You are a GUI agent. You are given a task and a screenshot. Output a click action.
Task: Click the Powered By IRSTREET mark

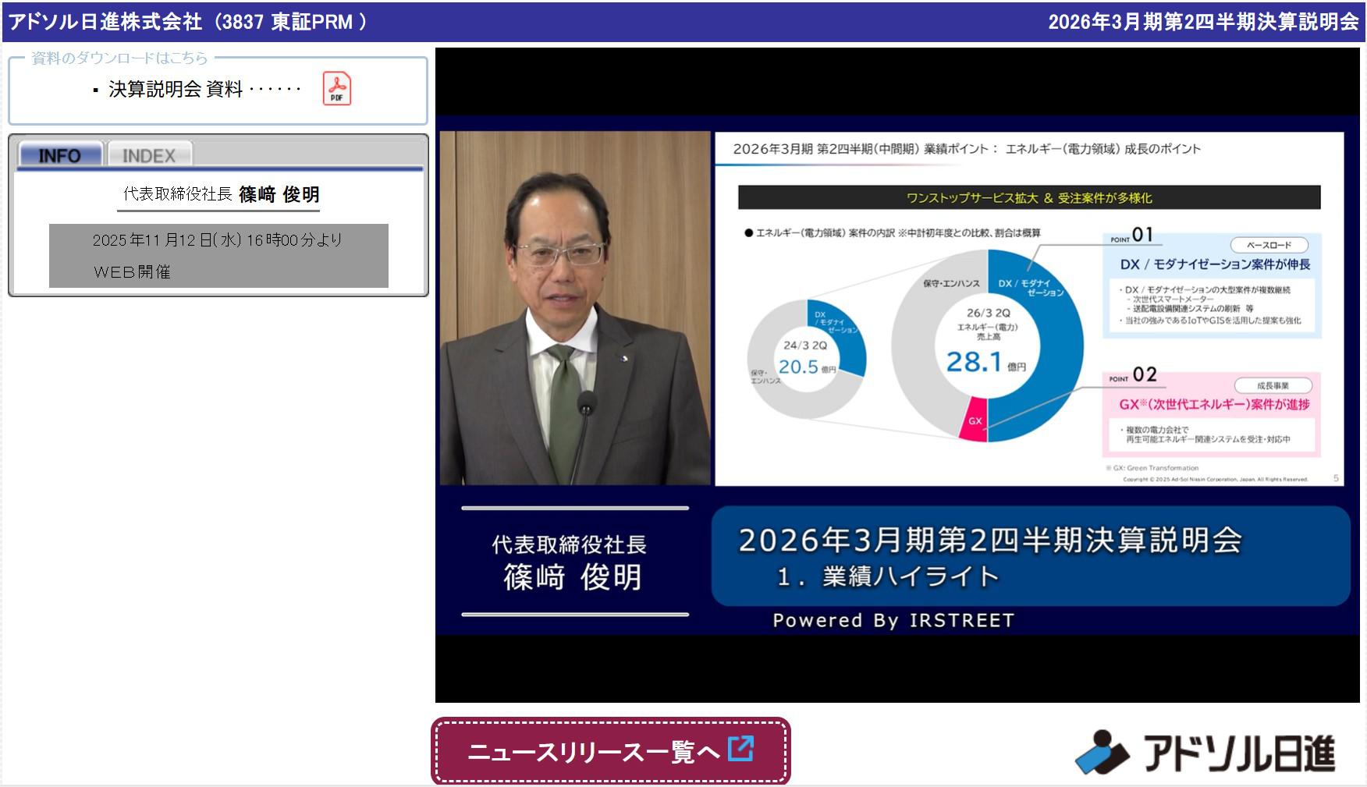[x=892, y=620]
